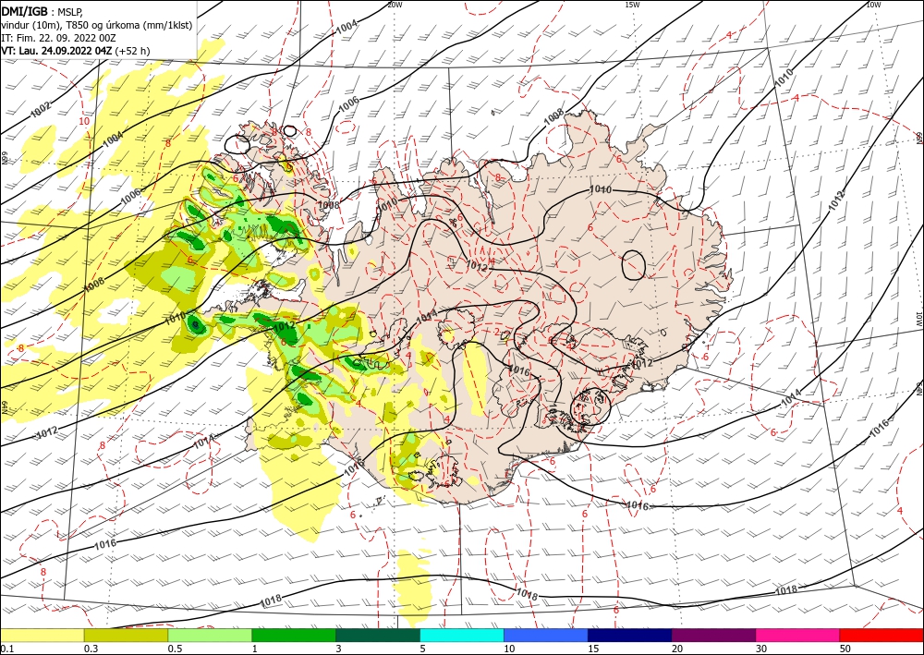The width and height of the screenshot is (924, 655).
Task: Click the "0.3" legend scale value
Action: [x=91, y=649]
